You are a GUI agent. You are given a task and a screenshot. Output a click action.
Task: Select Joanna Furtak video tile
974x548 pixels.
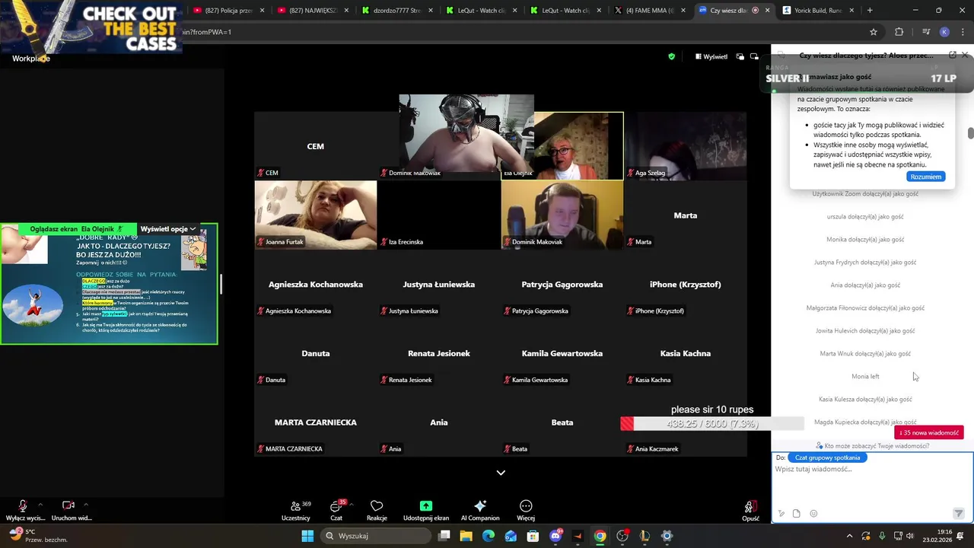tap(316, 215)
